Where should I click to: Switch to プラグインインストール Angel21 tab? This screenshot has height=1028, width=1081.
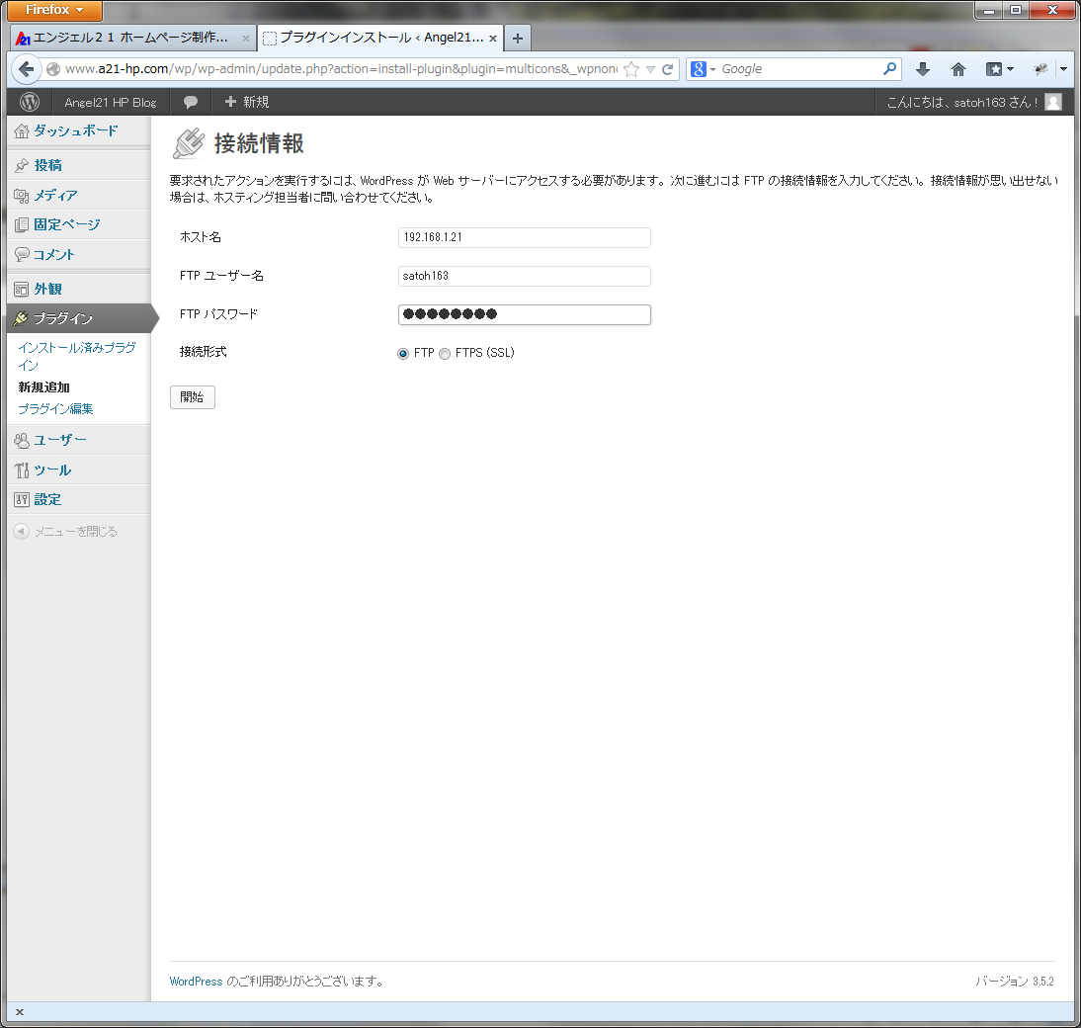380,38
